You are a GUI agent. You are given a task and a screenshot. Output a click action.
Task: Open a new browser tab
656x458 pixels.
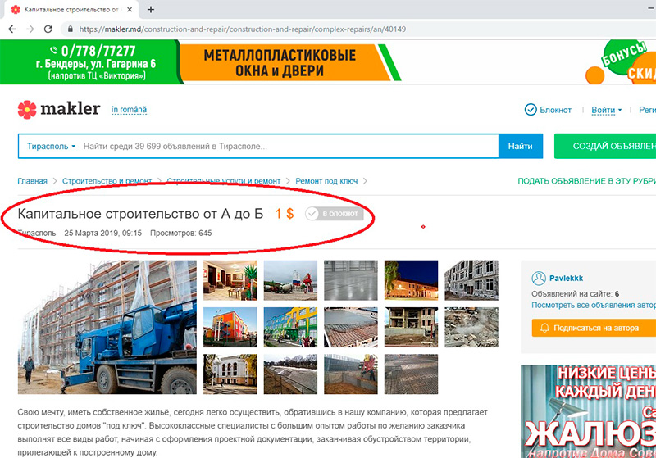tap(151, 9)
